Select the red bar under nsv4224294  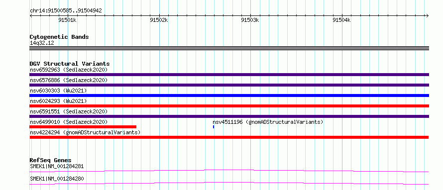point(229,137)
